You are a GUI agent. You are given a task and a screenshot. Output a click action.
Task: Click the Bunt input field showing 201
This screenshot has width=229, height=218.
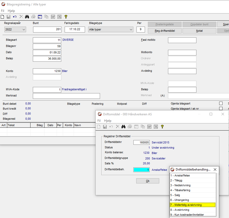pos(47,29)
